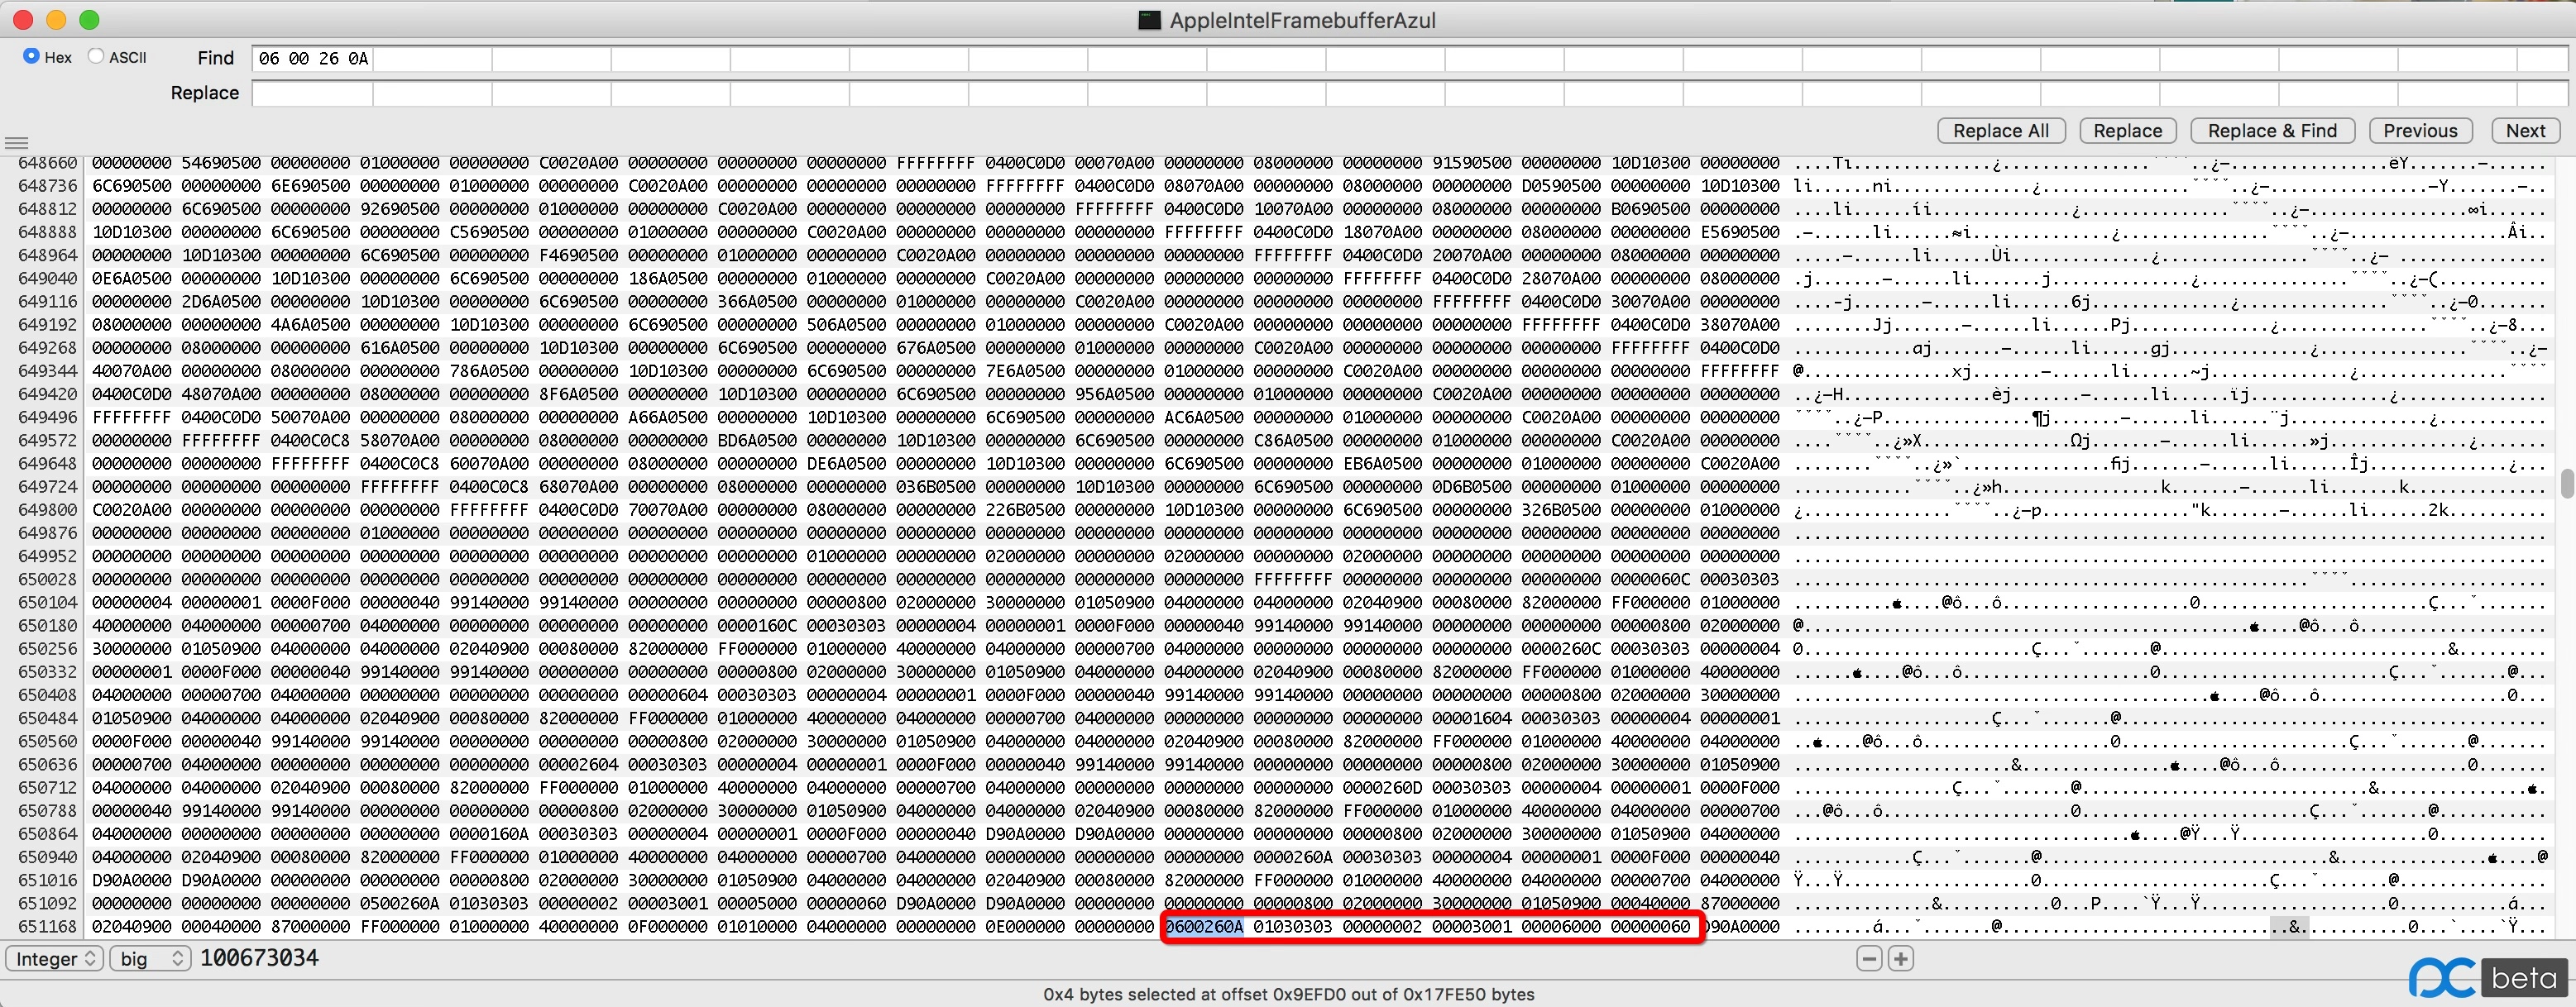2576x1007 pixels.
Task: Click the Replace button
Action: pos(2127,131)
